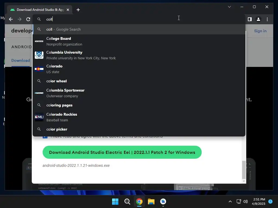Click the search icon beside 'coloring pages'
This screenshot has height=208, width=278.
tap(39, 105)
